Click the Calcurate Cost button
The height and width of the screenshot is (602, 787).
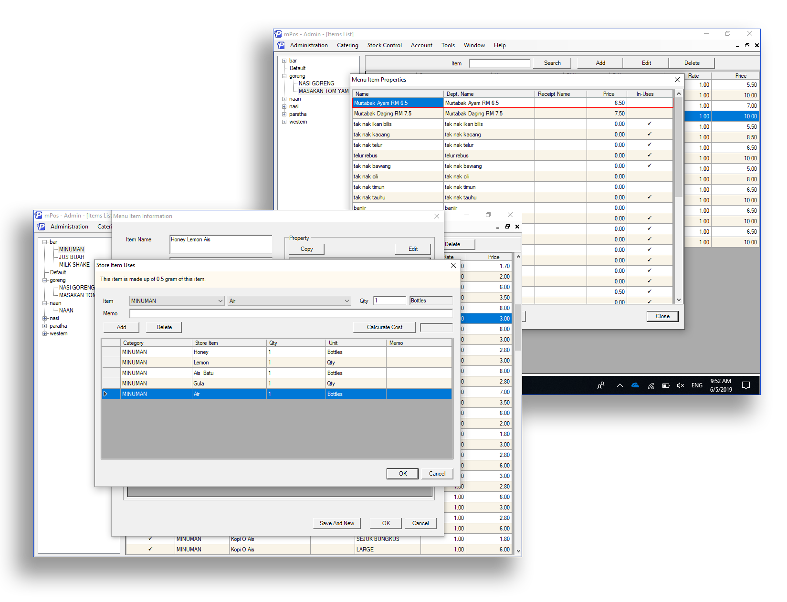[384, 327]
